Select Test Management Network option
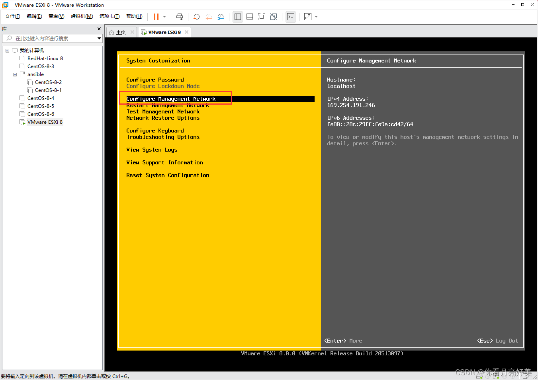 click(163, 111)
